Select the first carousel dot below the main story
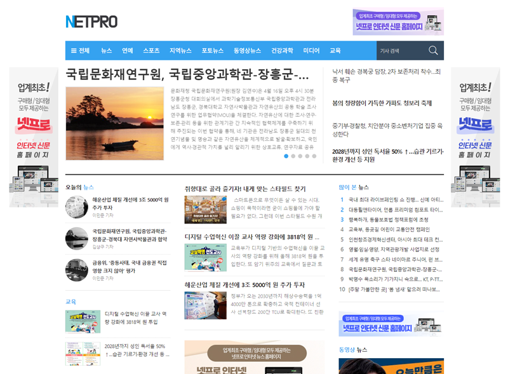 [x=286, y=156]
